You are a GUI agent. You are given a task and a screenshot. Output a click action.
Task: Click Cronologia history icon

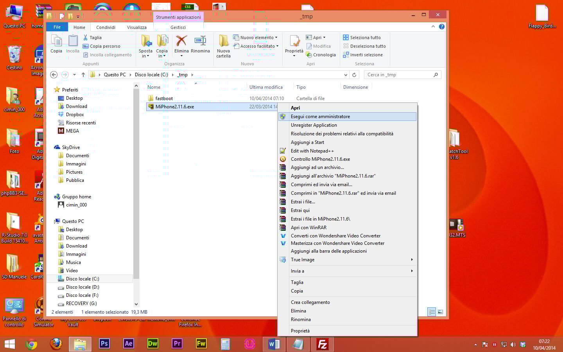pyautogui.click(x=321, y=55)
